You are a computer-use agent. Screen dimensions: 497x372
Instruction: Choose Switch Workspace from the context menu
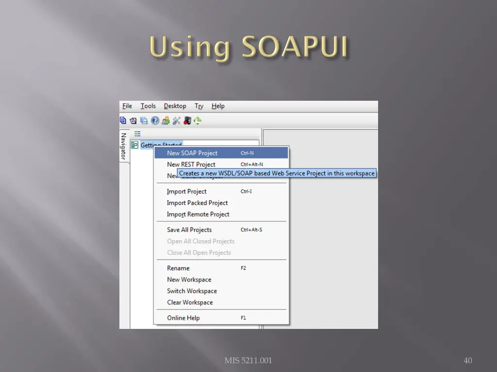[221, 291]
